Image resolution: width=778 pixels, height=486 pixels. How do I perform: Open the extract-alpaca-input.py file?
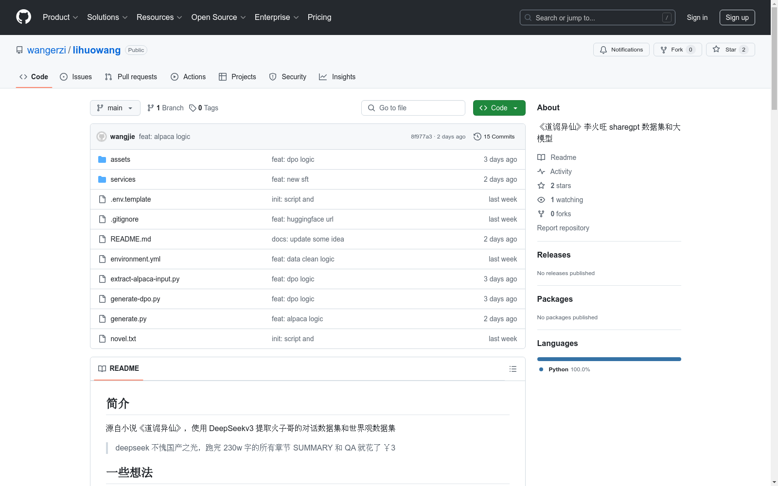click(145, 279)
